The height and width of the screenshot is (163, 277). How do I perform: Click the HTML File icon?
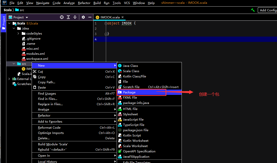click(120, 109)
